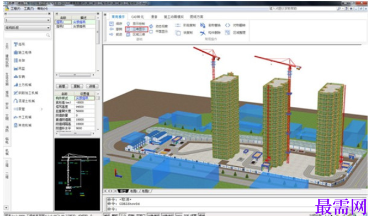Screen dimensions: 377x224
Task: Switch to the CAD转化 ribbon tab
Action: coord(137,17)
